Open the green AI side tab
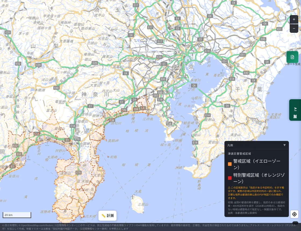 (295, 110)
